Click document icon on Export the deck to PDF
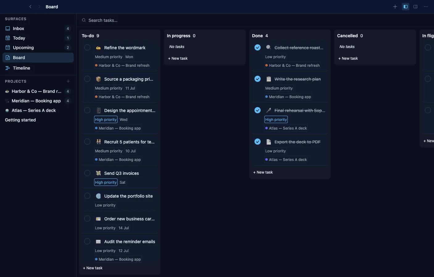Screen dimensions: 434x277 coord(269,142)
